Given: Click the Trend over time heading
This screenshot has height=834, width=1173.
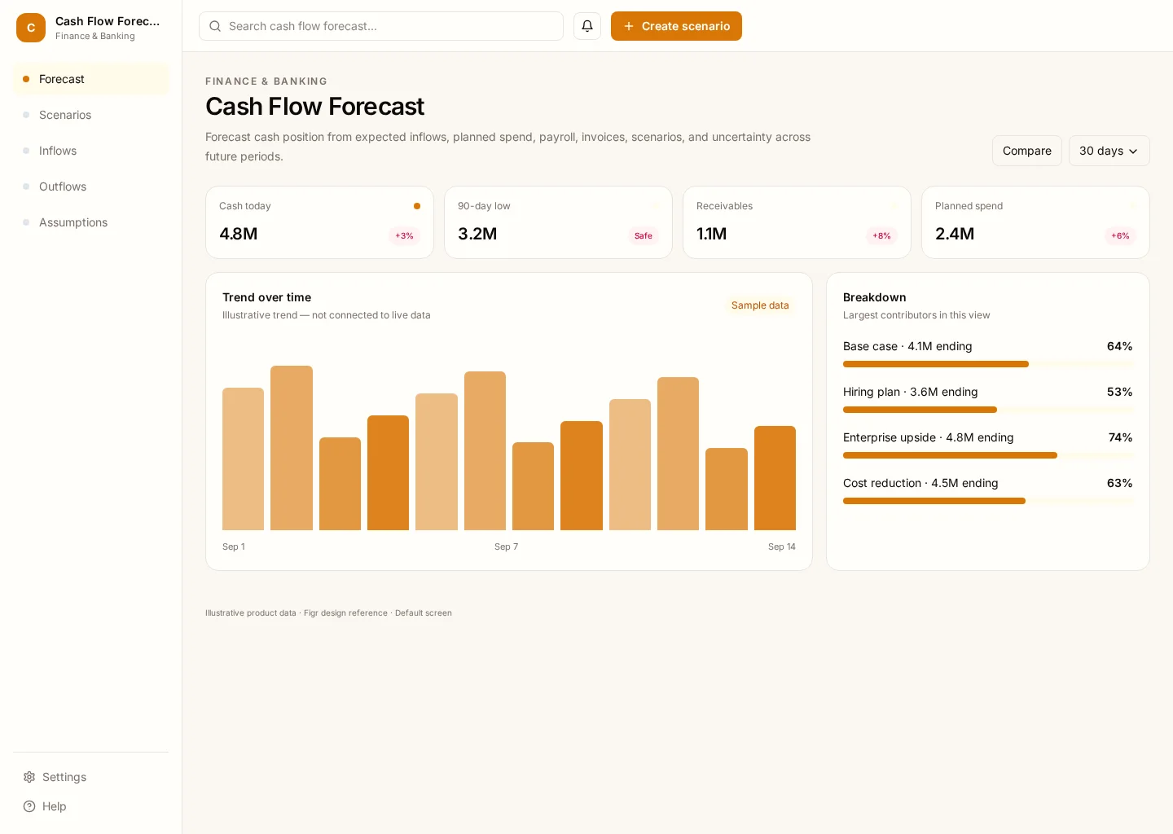Looking at the screenshot, I should [266, 297].
